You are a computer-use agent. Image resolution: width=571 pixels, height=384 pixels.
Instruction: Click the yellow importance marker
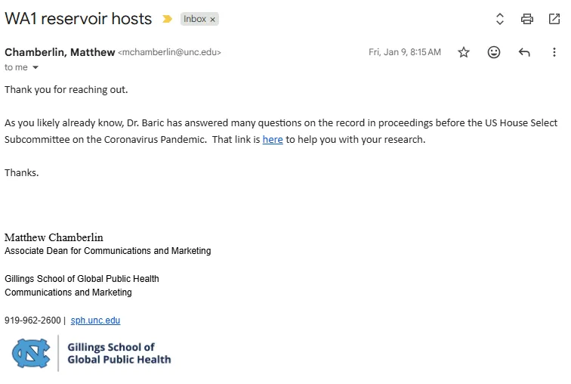pyautogui.click(x=167, y=19)
